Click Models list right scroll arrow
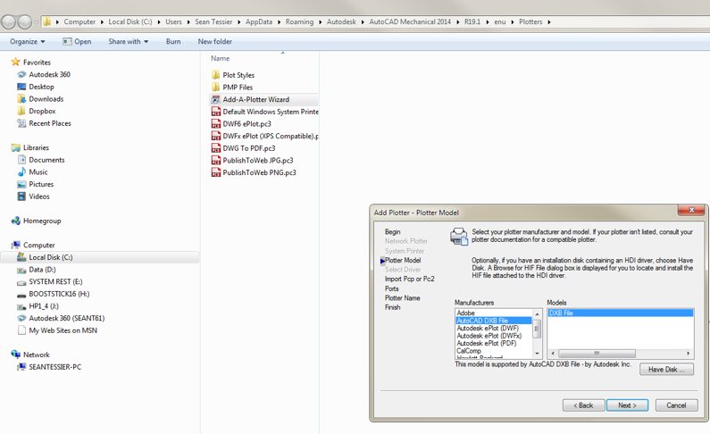Image resolution: width=710 pixels, height=434 pixels. click(x=689, y=354)
